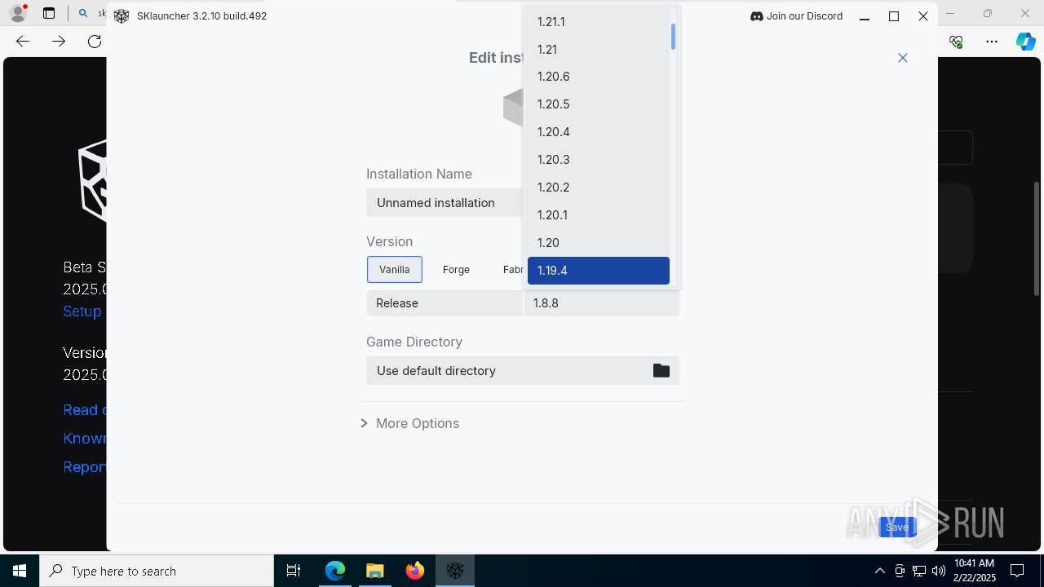Click the installation cube icon
1044x587 pixels.
tap(513, 107)
